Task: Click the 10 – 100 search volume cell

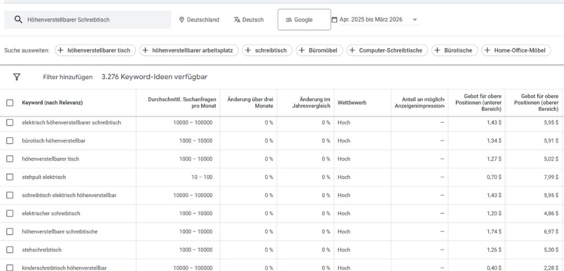Action: 202,177
